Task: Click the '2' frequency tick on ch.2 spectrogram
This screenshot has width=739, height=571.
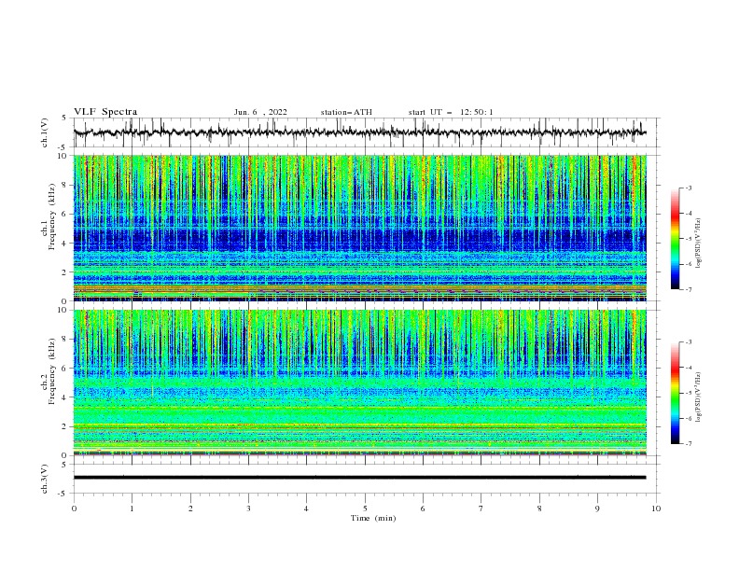Action: click(x=65, y=426)
